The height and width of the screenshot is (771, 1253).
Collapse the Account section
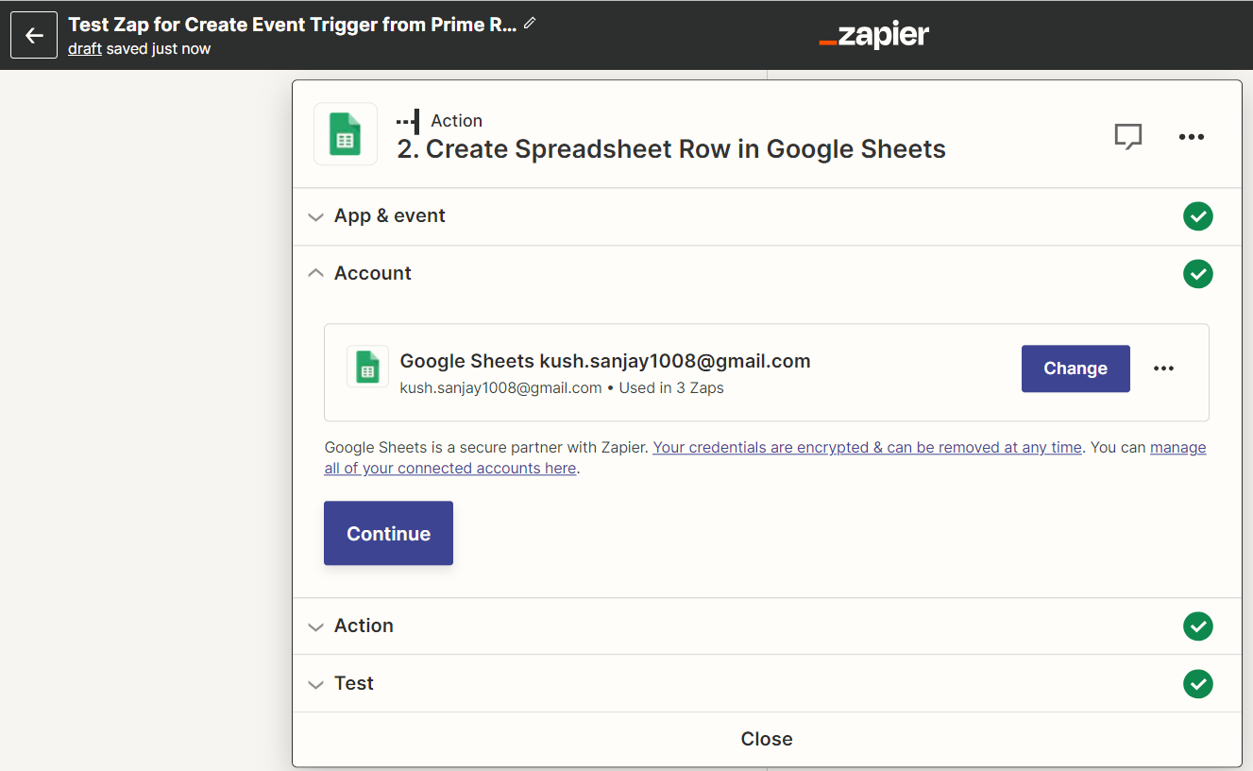pos(372,274)
